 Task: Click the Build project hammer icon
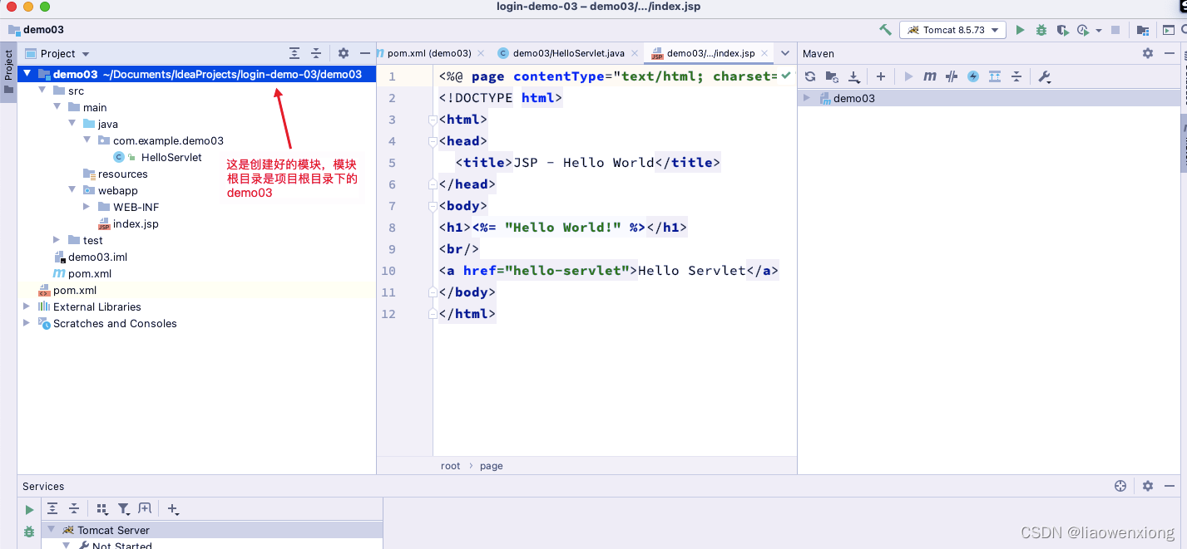[885, 30]
